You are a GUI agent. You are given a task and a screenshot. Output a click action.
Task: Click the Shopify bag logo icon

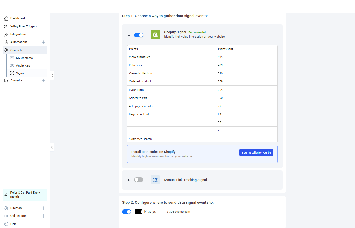pos(155,34)
